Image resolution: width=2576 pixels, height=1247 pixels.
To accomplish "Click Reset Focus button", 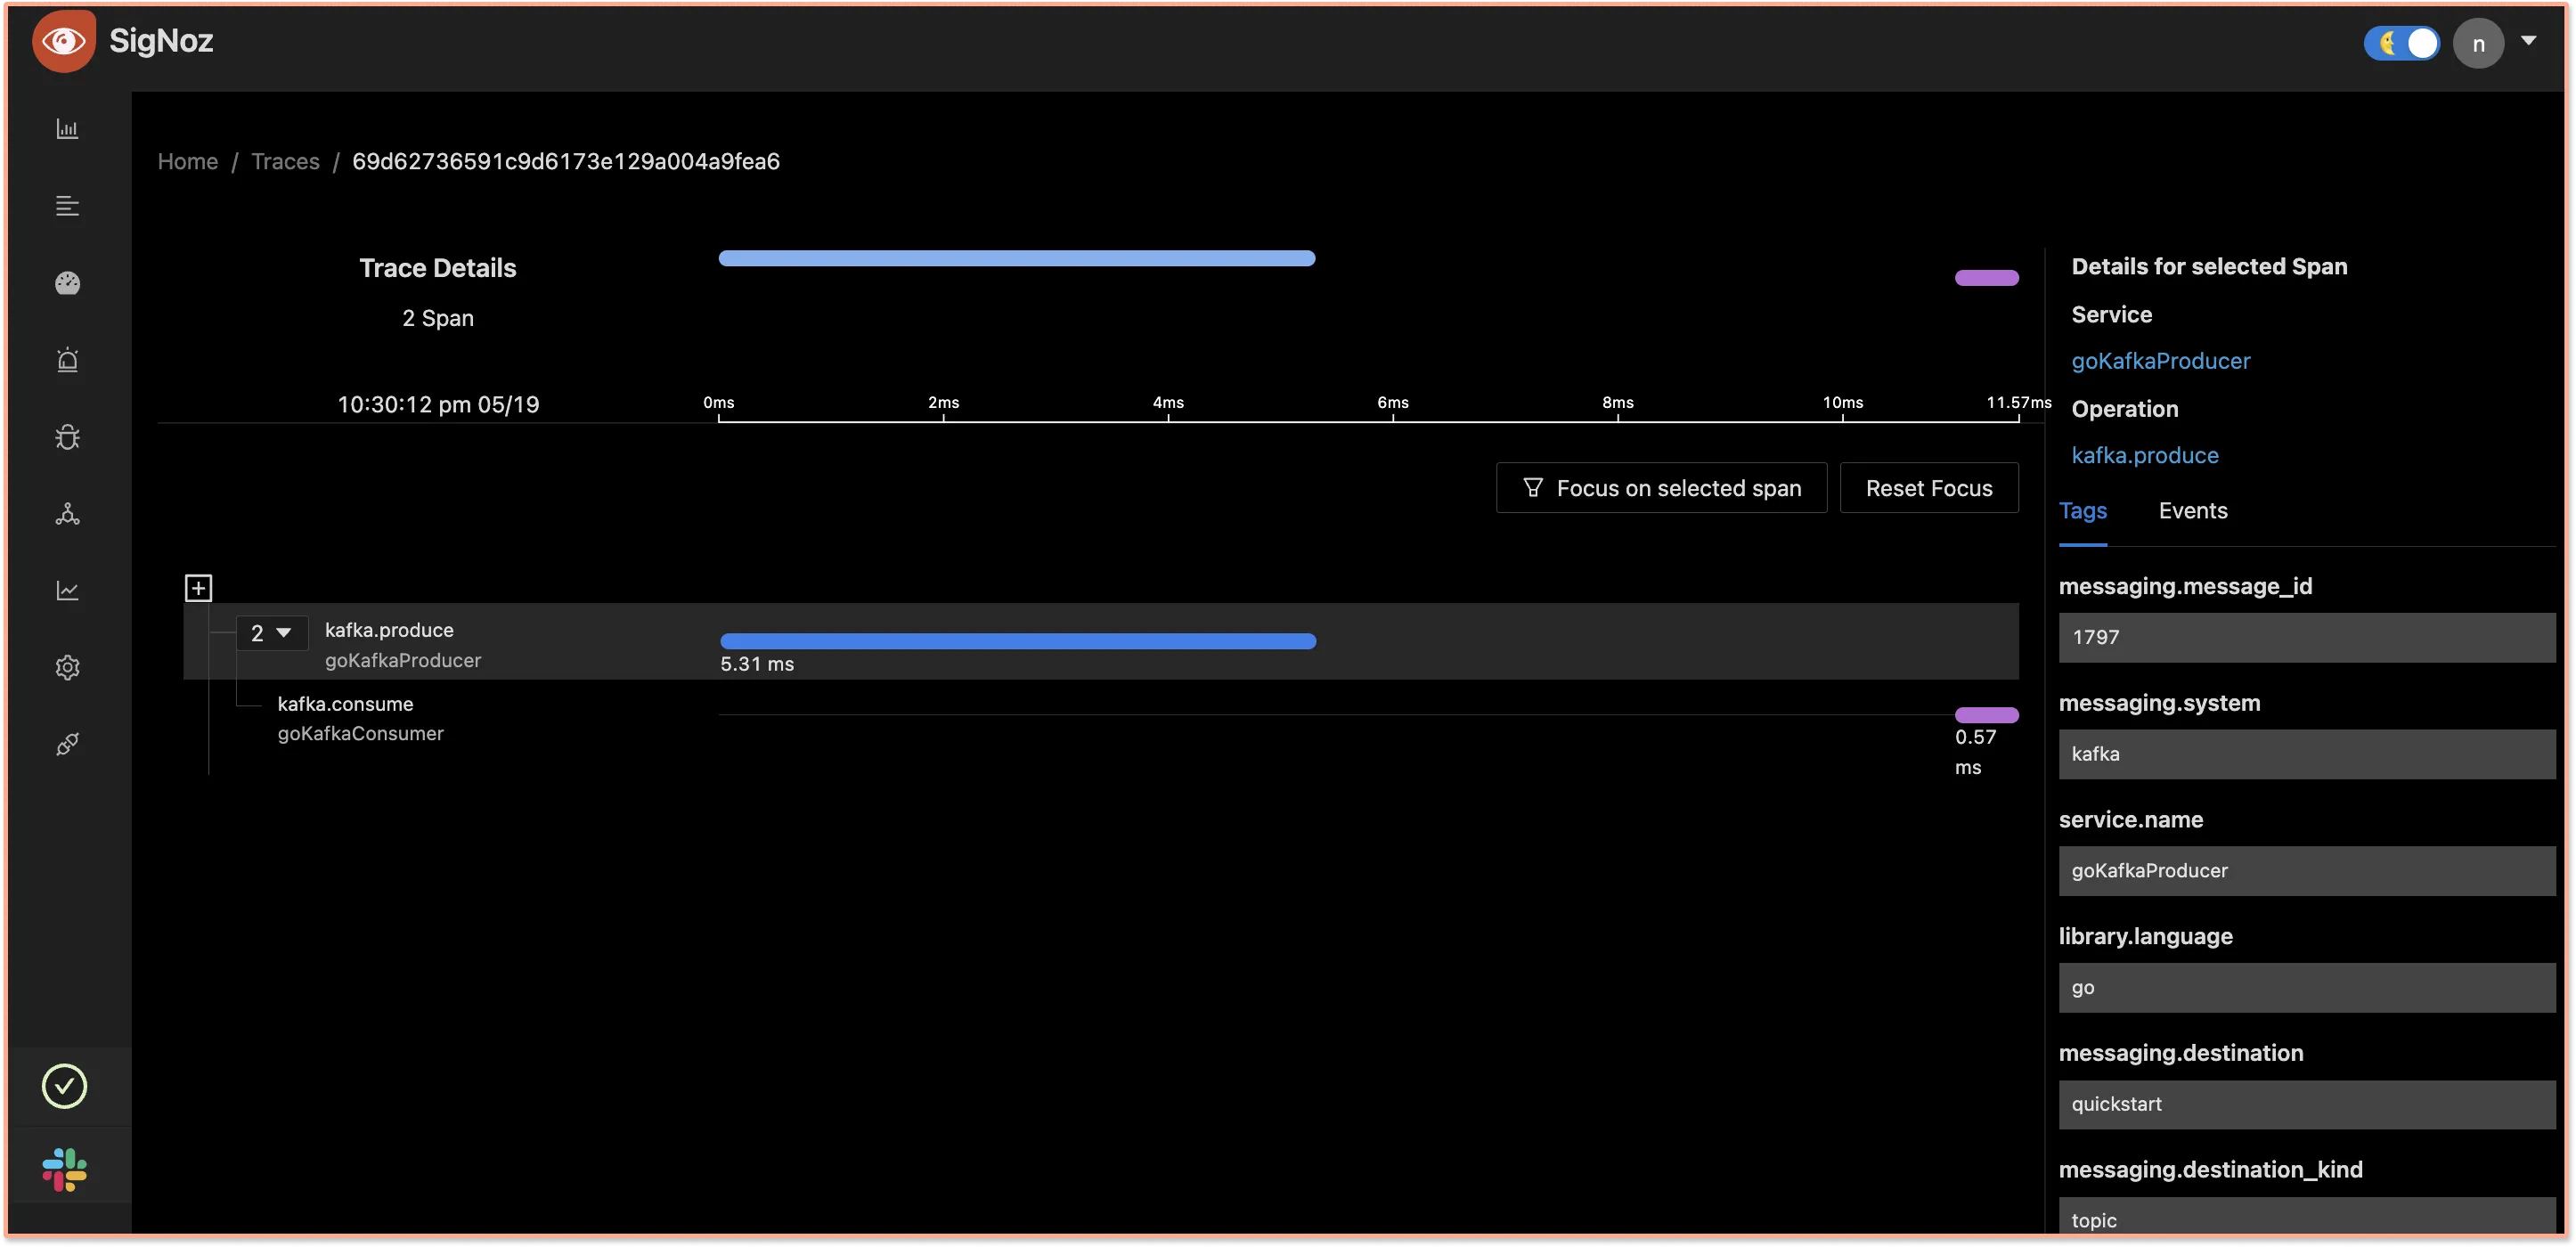I will click(x=1929, y=488).
